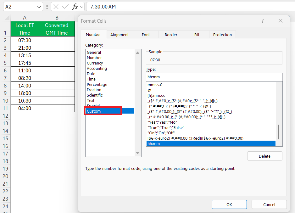Select the "On";"On";"Off" format code

tap(211, 133)
